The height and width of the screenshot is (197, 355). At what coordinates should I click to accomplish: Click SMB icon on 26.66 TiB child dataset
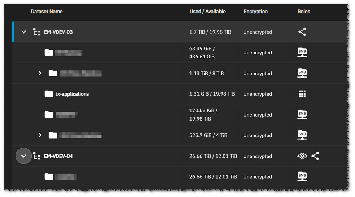pos(302,177)
